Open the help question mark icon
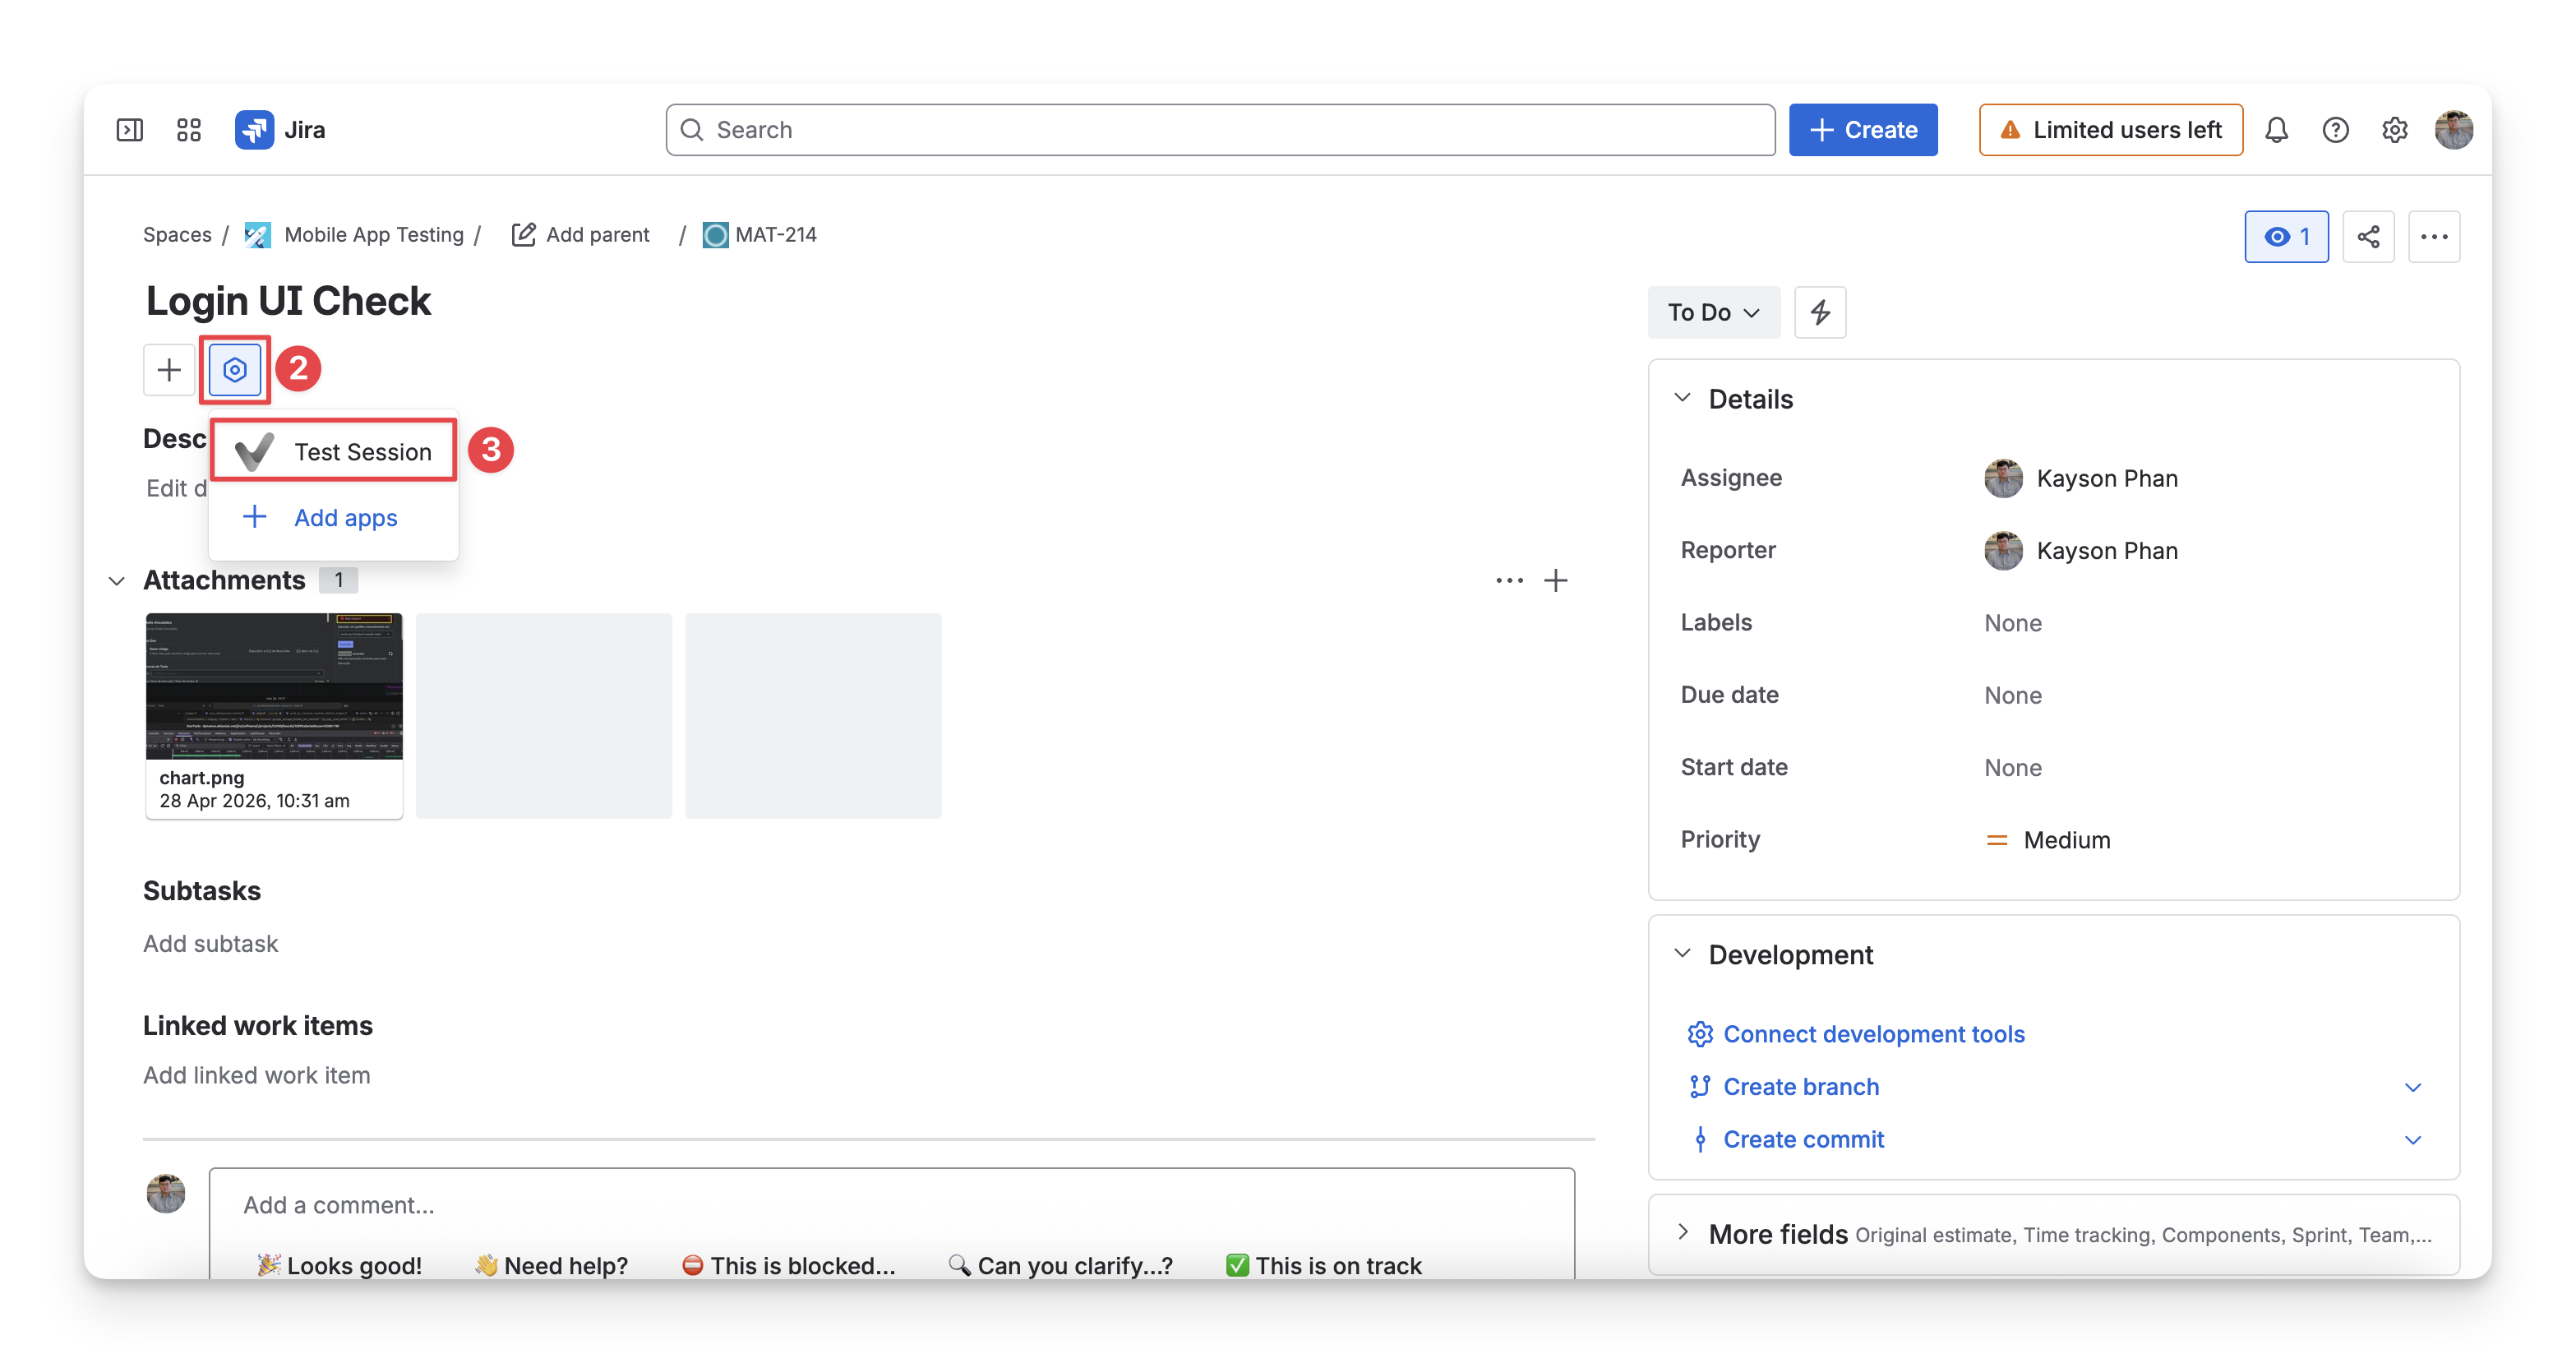The image size is (2576, 1363). point(2336,130)
